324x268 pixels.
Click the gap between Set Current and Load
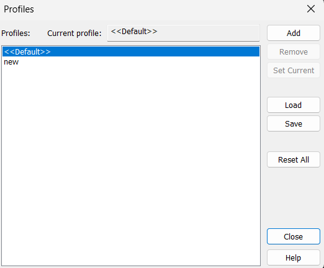pos(294,87)
